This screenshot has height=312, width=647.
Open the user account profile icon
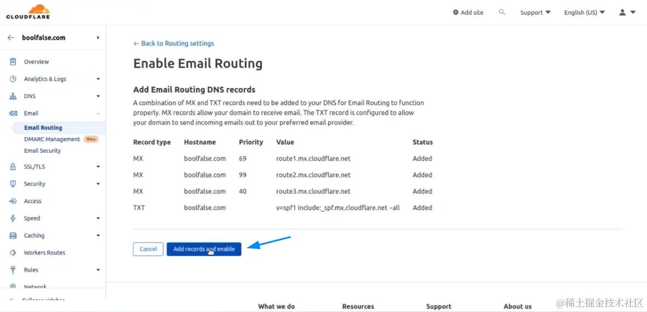click(622, 13)
